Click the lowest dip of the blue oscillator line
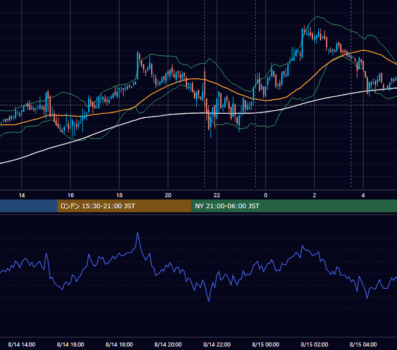This screenshot has width=397, height=350. 209,300
